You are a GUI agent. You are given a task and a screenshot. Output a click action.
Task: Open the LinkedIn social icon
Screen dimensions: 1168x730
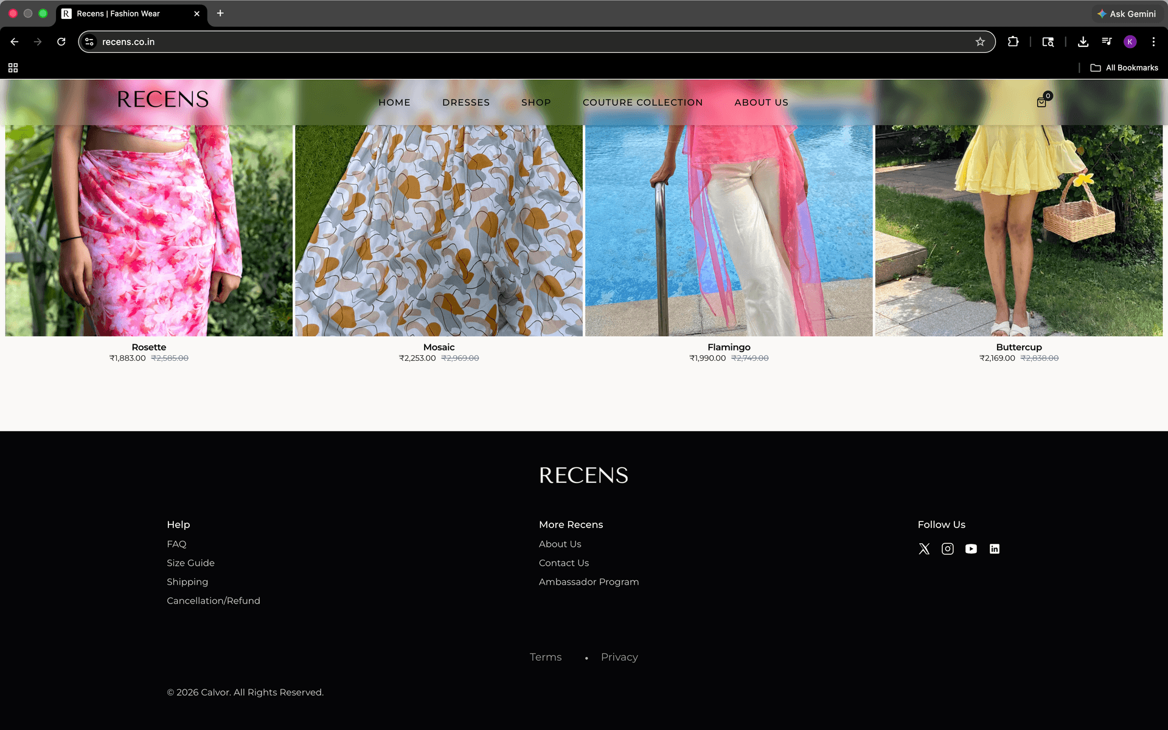tap(995, 549)
